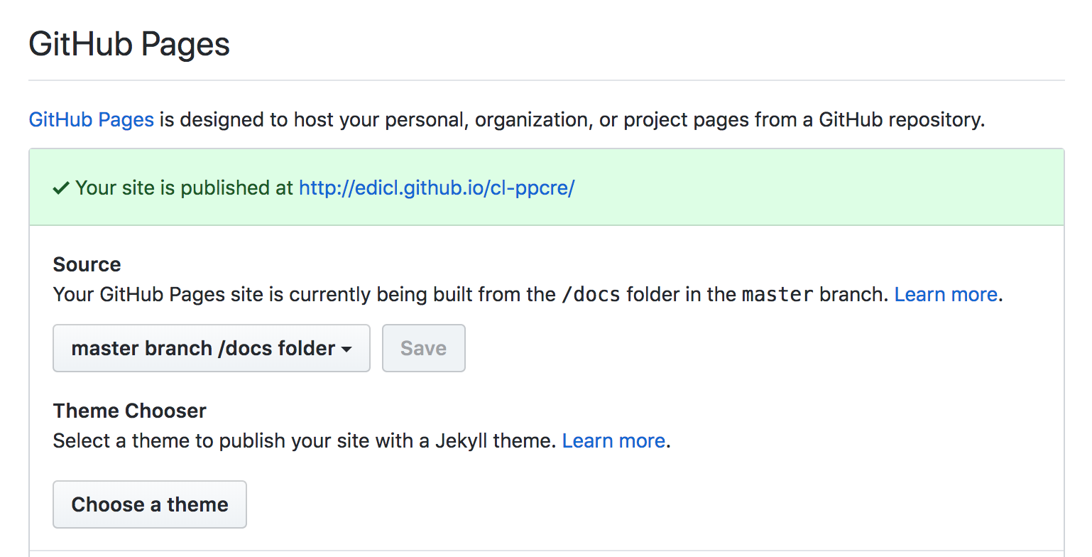This screenshot has width=1092, height=557.
Task: Click the Choose a theme button
Action: coord(150,504)
